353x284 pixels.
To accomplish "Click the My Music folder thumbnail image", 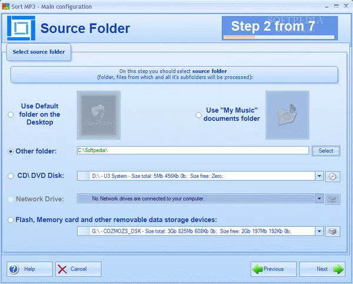I will [x=287, y=115].
